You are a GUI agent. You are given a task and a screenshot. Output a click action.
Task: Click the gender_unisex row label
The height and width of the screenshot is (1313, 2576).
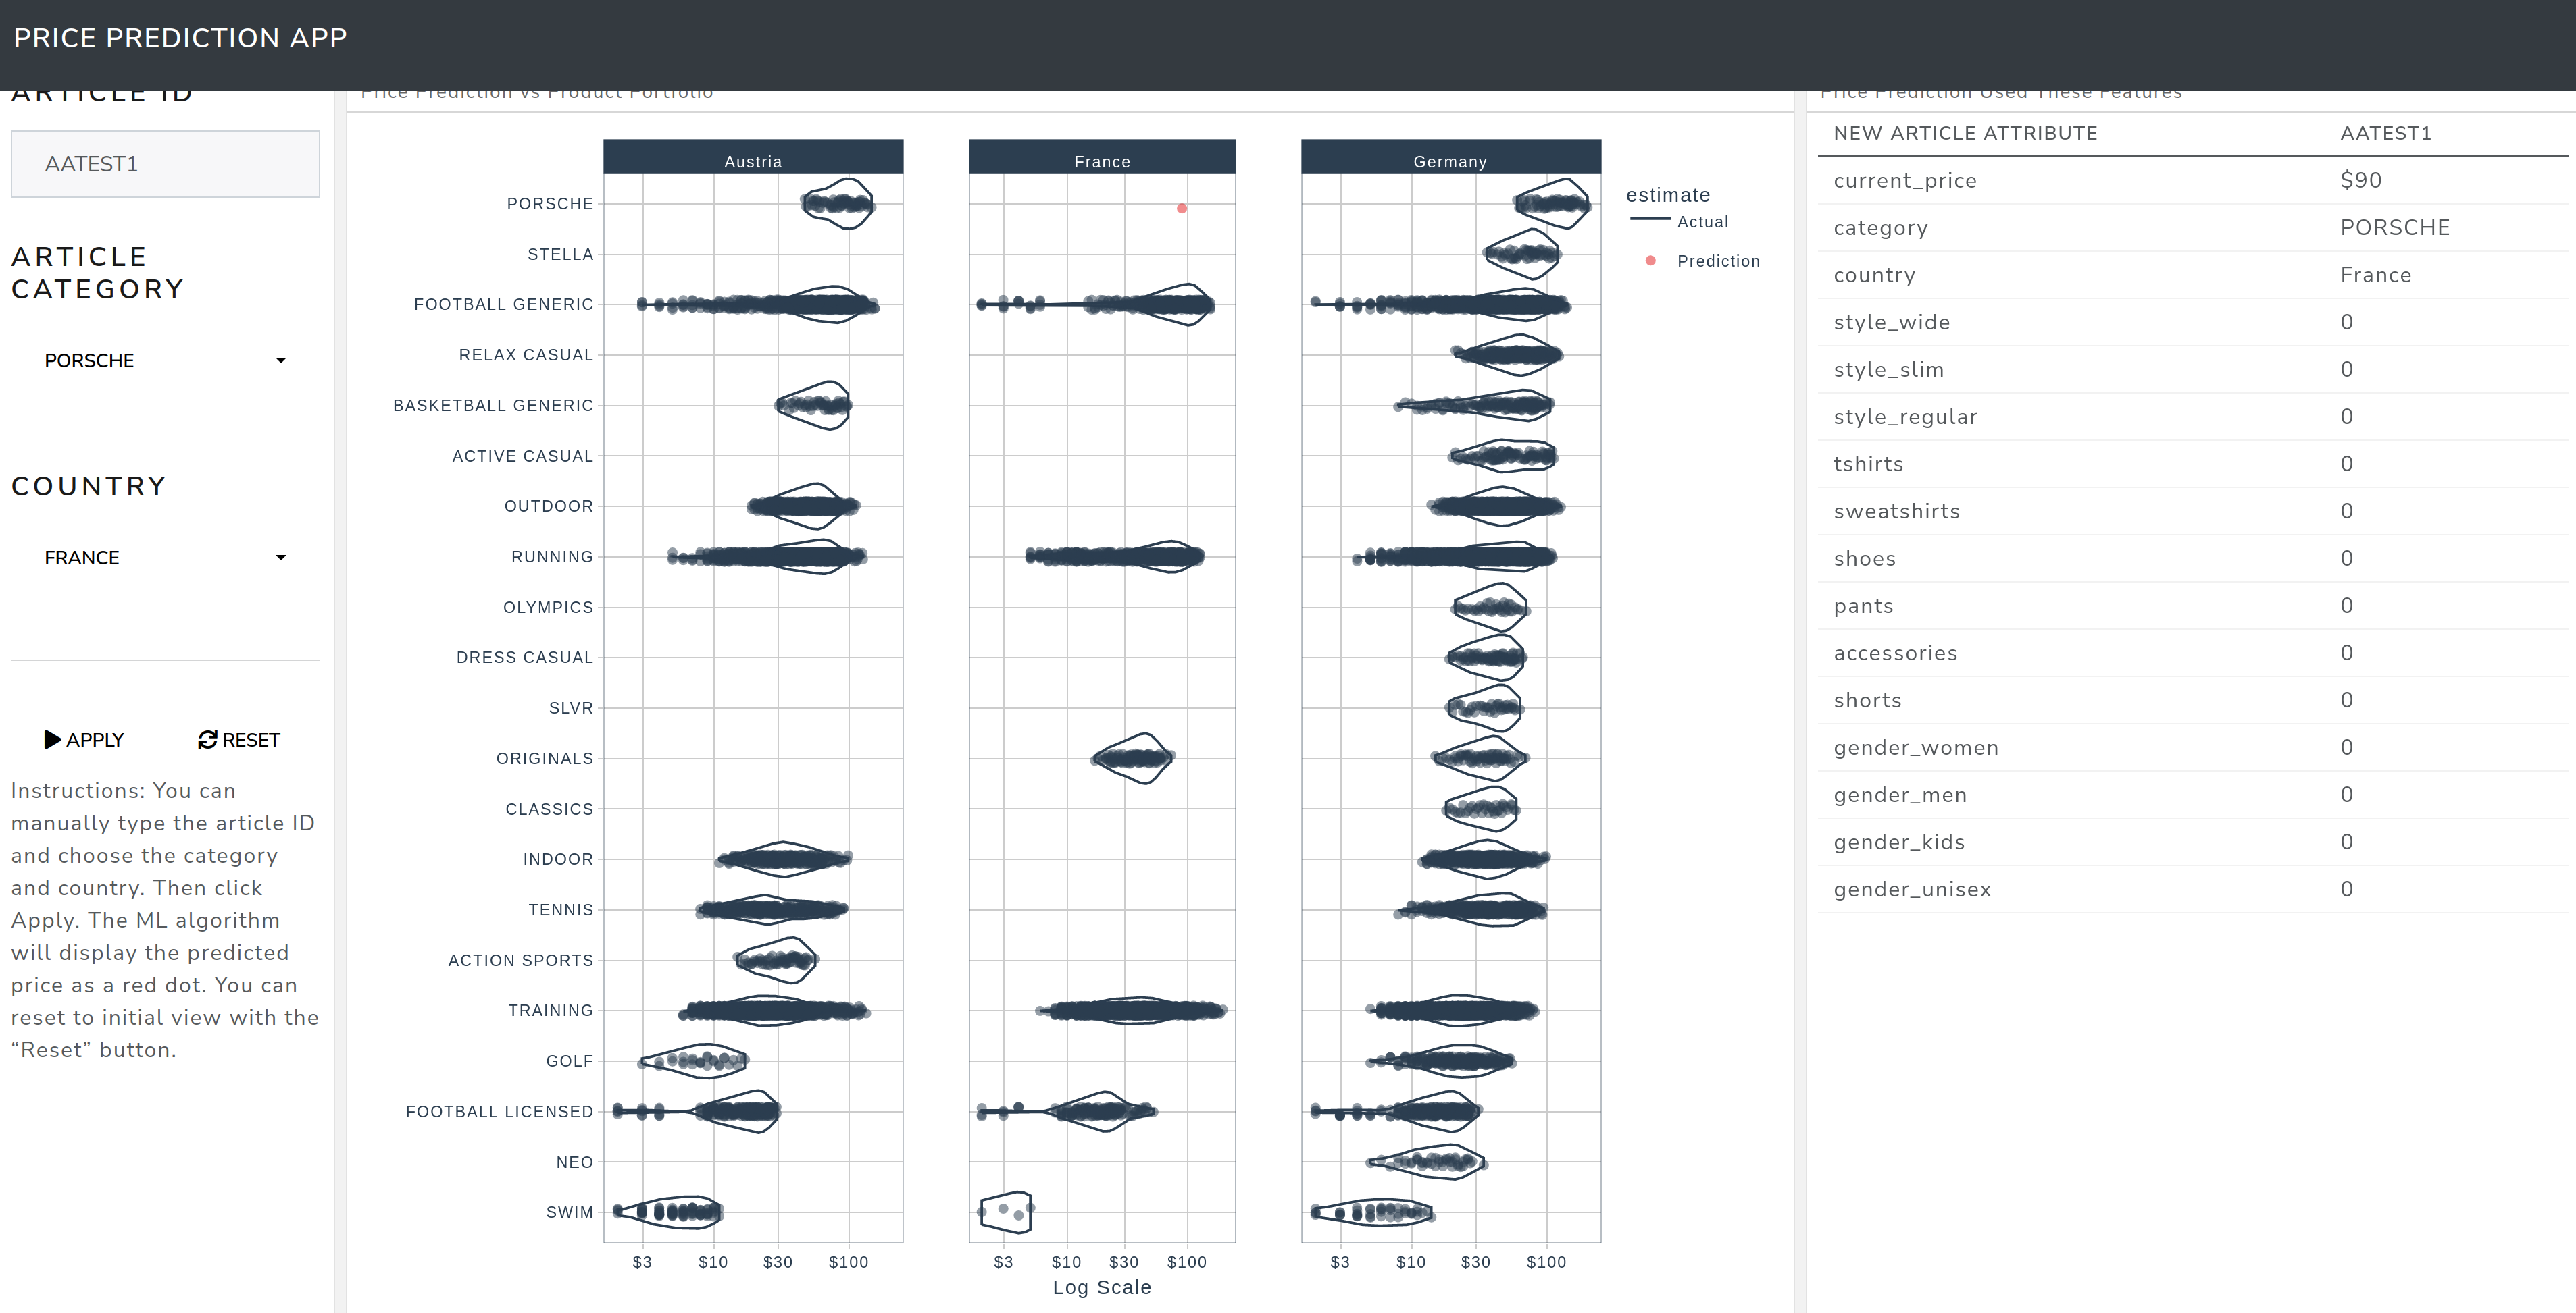pos(1912,889)
